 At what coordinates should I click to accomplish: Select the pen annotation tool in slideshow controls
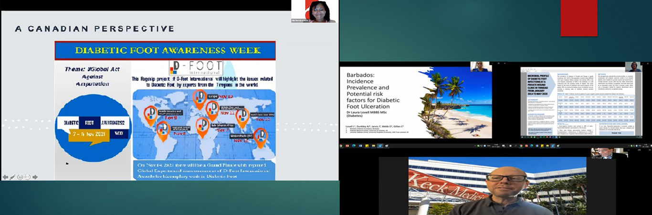click(x=12, y=177)
